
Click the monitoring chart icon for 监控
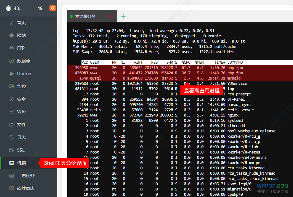12,86
